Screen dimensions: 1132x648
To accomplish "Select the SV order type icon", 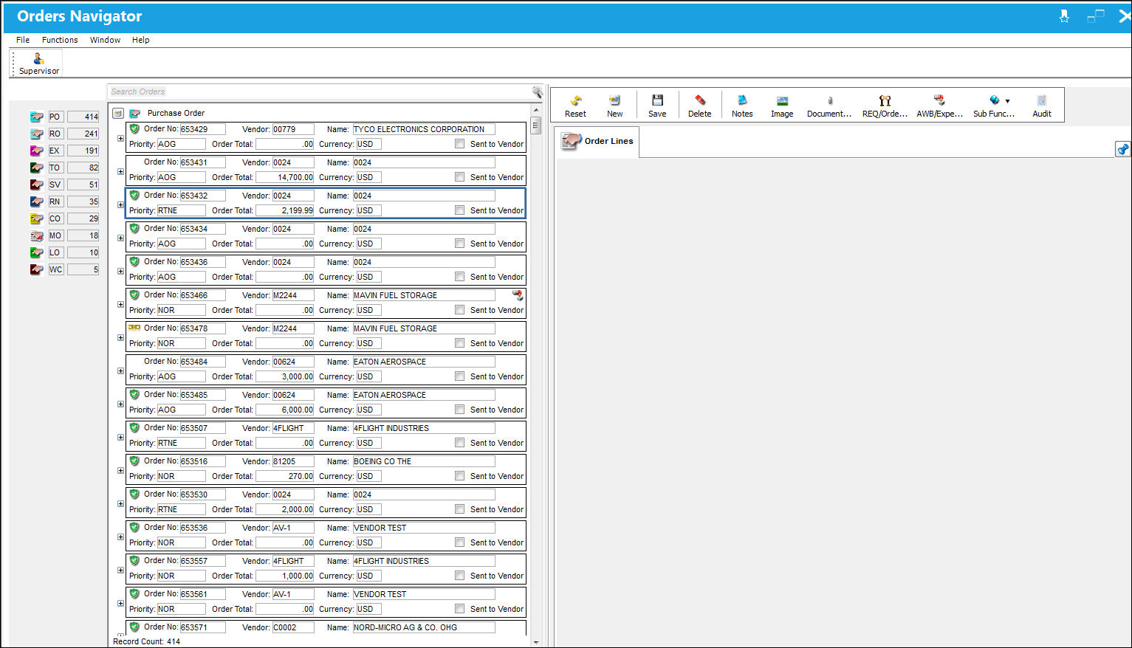I will click(37, 185).
